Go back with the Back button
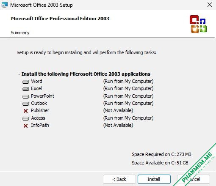The height and width of the screenshot is (186, 216). tap(119, 179)
